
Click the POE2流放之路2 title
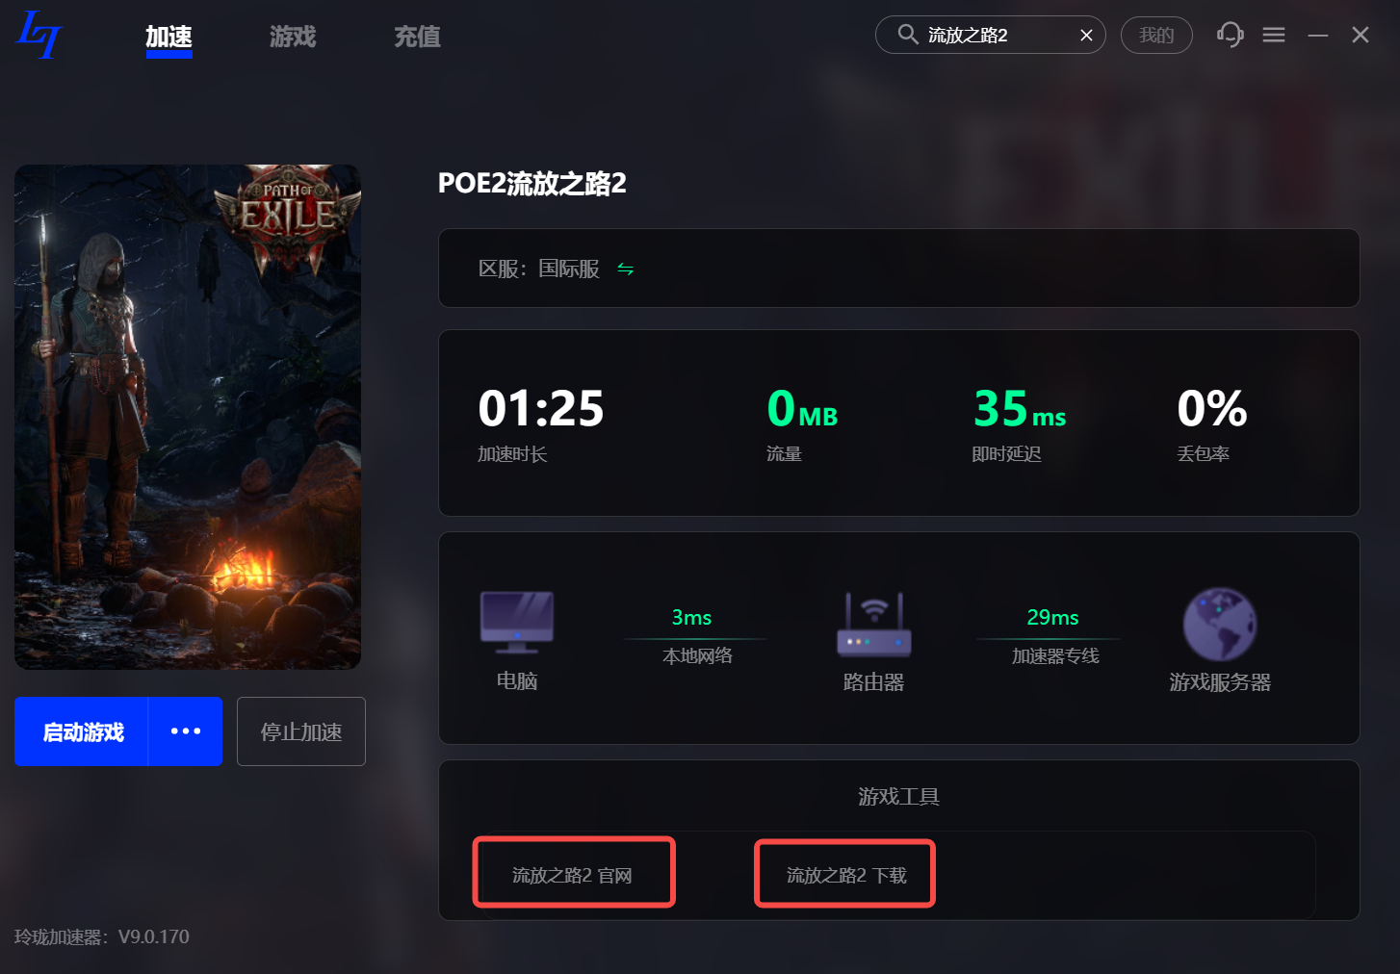(x=531, y=183)
